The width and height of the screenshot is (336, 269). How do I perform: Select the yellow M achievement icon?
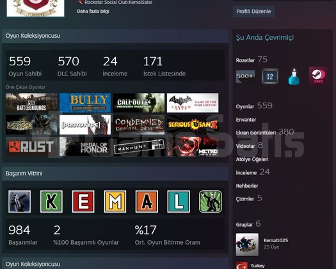point(115,201)
